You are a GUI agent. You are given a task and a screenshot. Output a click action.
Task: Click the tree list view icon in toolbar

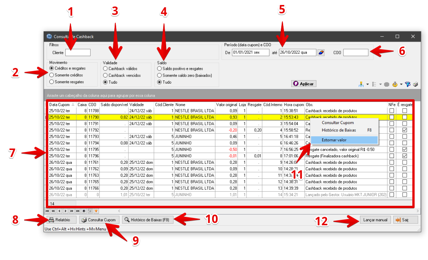point(374,85)
